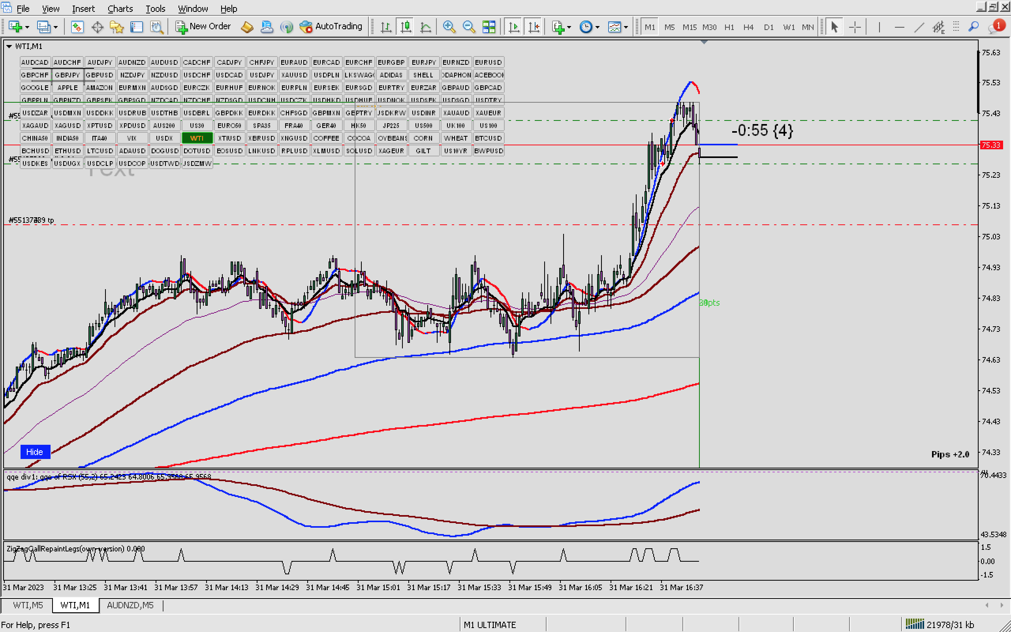Toggle the AutoTrading button

(331, 26)
